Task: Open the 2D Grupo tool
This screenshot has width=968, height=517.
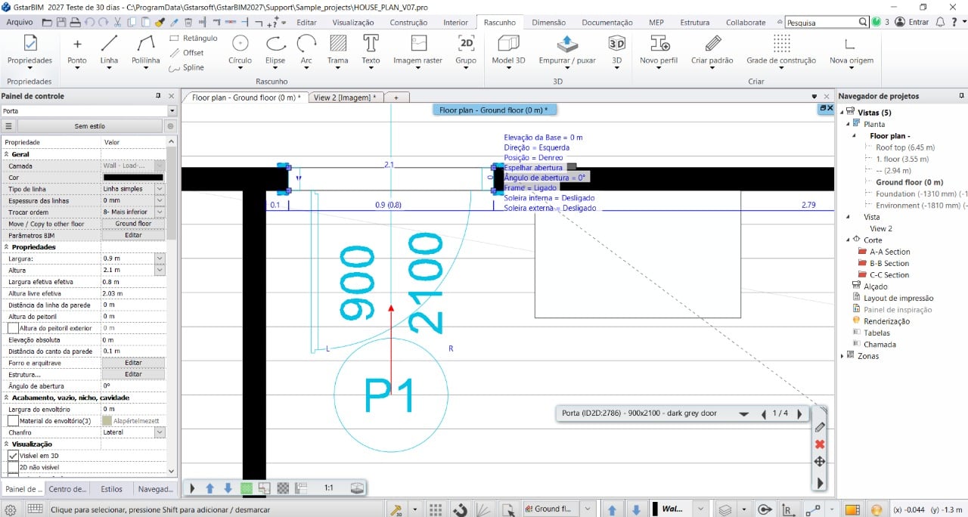Action: [466, 51]
